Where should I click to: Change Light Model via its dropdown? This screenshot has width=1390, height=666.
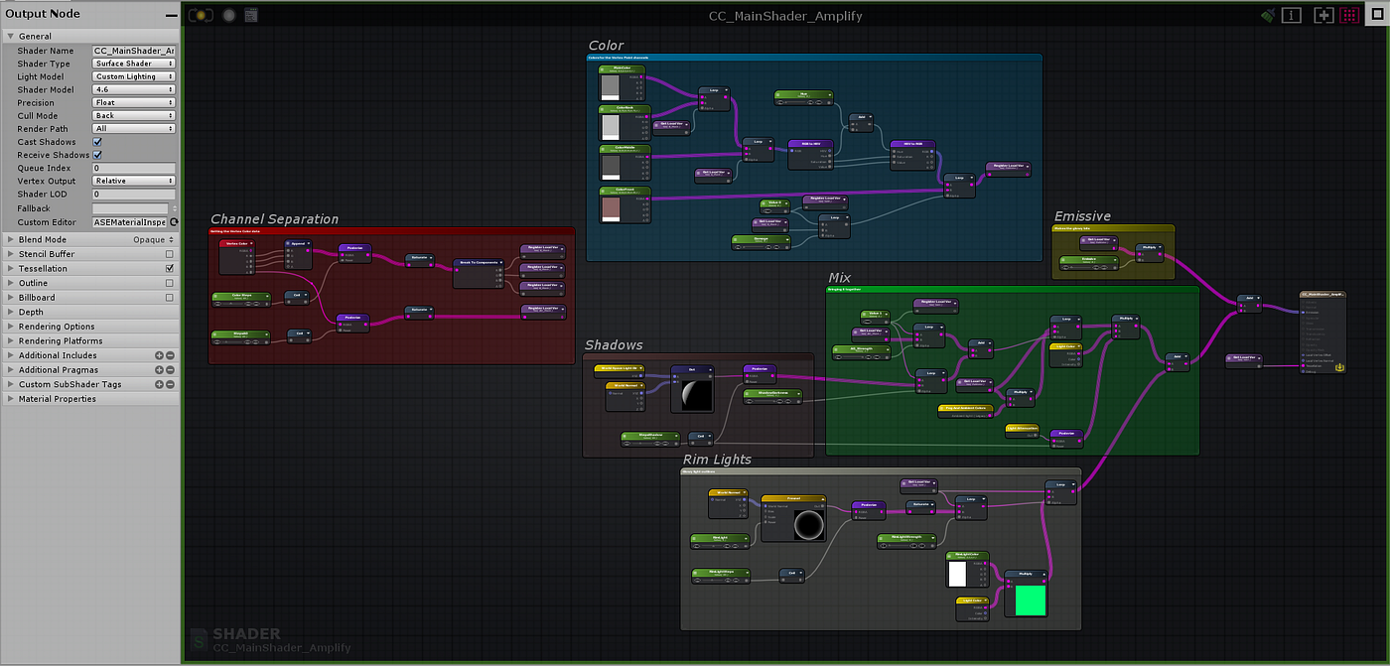coord(133,76)
